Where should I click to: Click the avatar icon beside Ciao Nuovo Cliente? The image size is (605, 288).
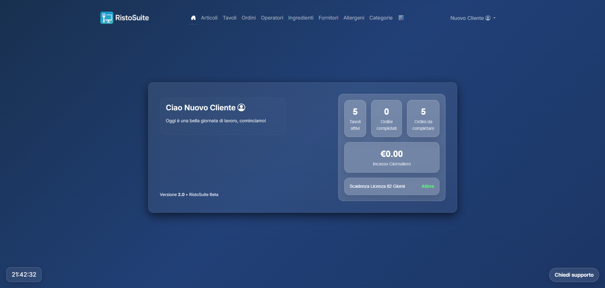241,107
